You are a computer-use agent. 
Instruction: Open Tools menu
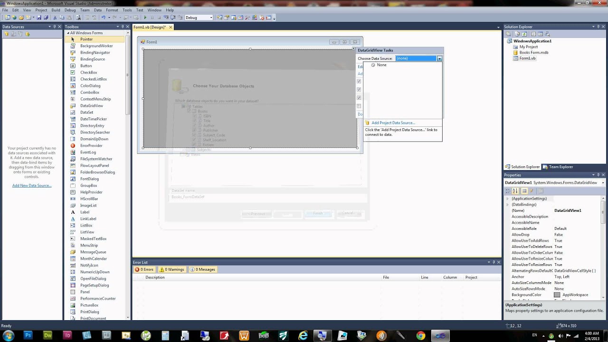pos(127,10)
